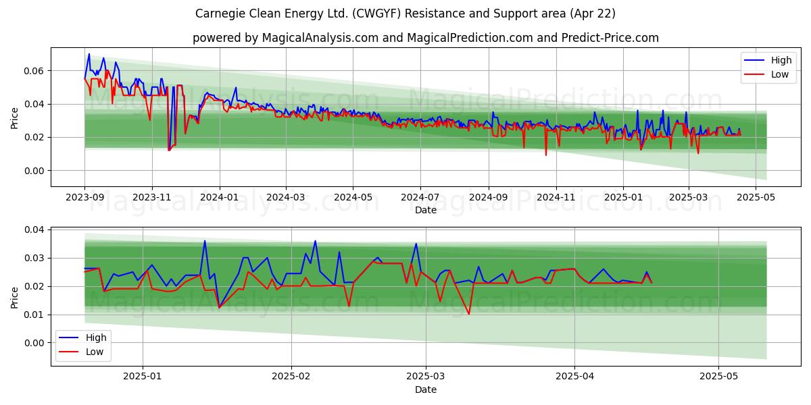Screen dimensions: 811x405
Task: Click the '0.02' price tick on top chart
Action: (34, 137)
